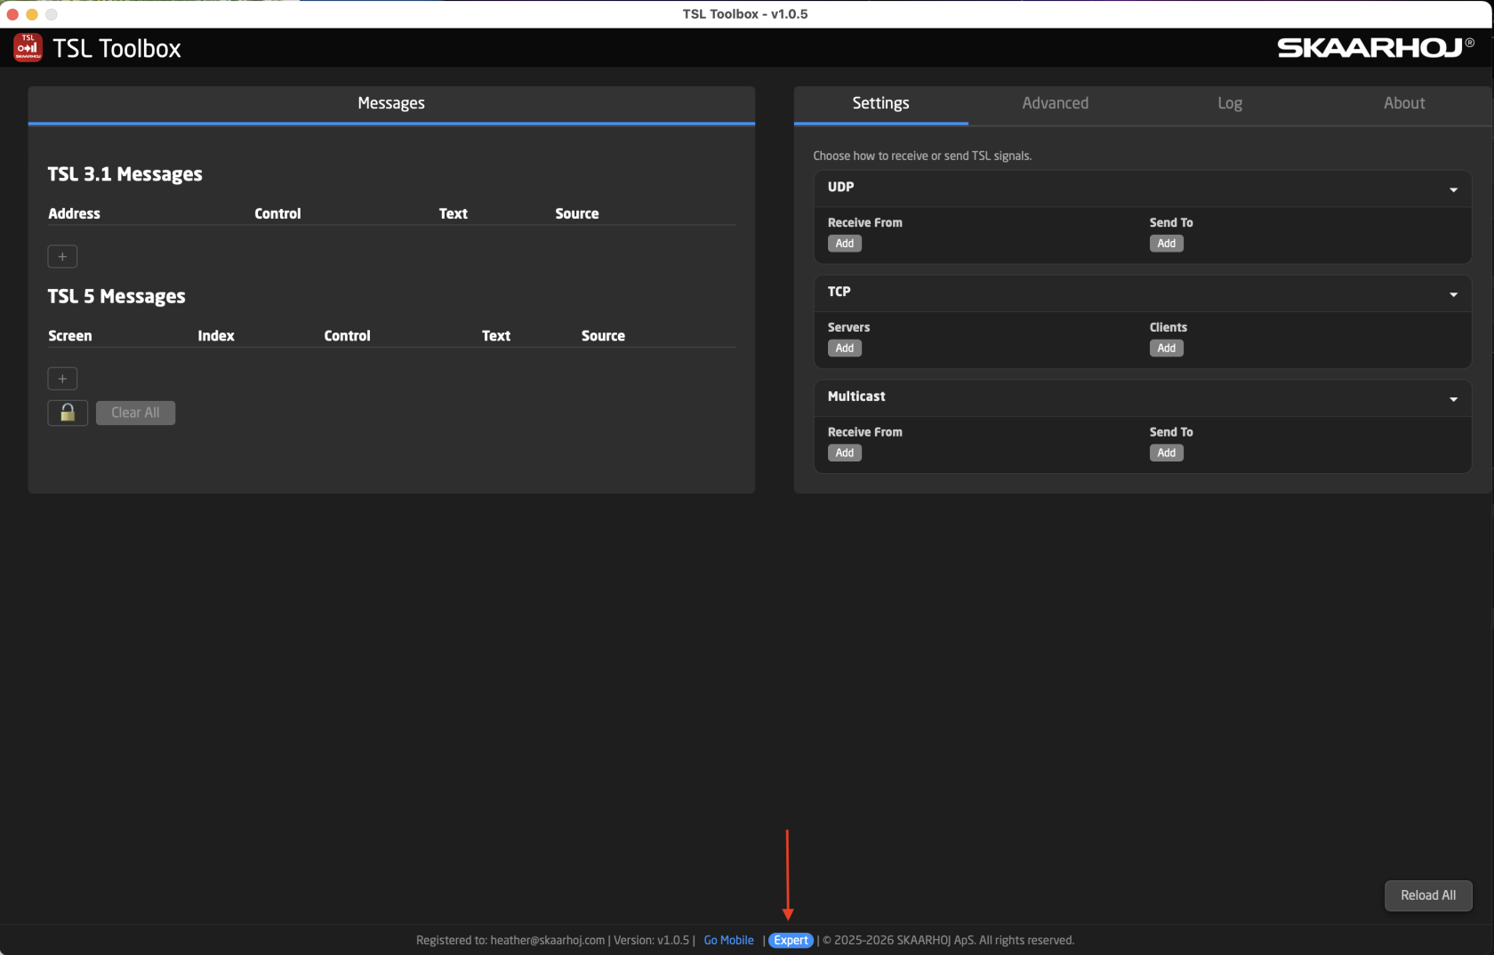Viewport: 1494px width, 955px height.
Task: Add a Multicast Receive From entry
Action: [x=845, y=453]
